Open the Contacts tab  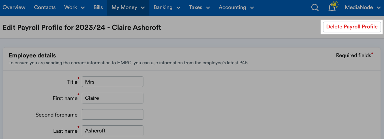(x=45, y=8)
